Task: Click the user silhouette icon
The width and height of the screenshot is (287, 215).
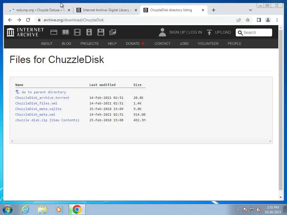Action: click(x=162, y=32)
